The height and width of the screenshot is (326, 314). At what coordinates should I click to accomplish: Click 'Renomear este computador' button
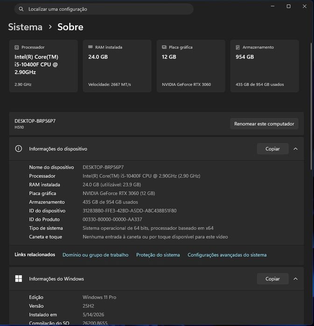pyautogui.click(x=264, y=124)
